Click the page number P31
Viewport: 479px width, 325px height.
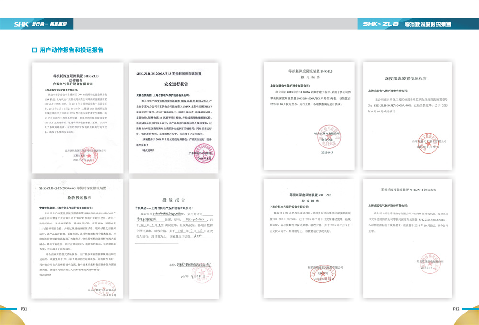click(24, 309)
